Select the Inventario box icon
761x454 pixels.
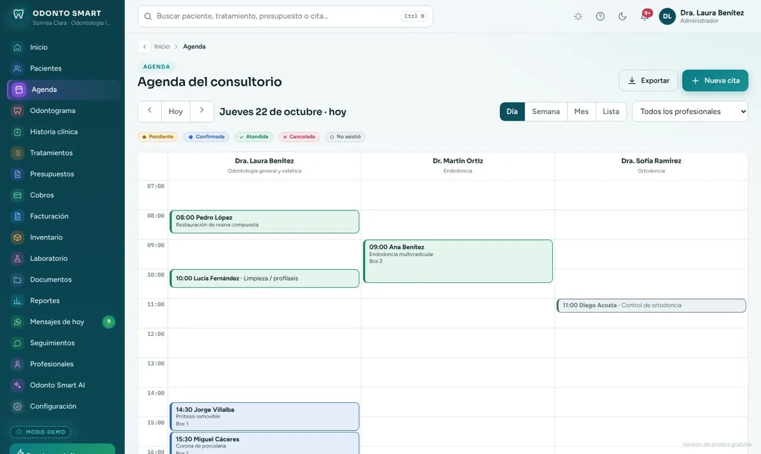point(18,237)
